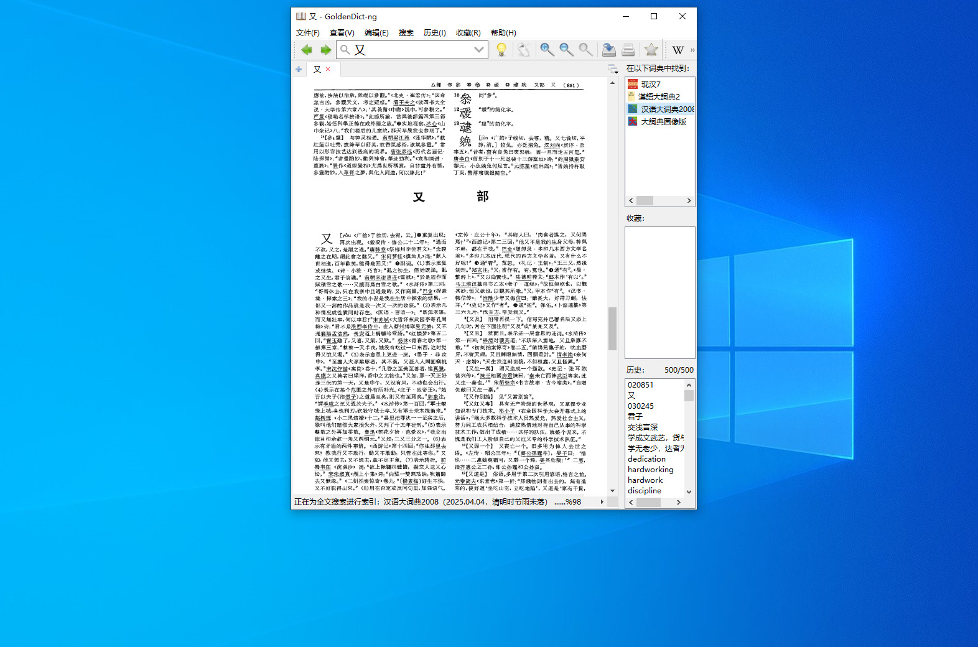This screenshot has height=647, width=978.
Task: Open the 历史(I) menu
Action: [x=434, y=33]
